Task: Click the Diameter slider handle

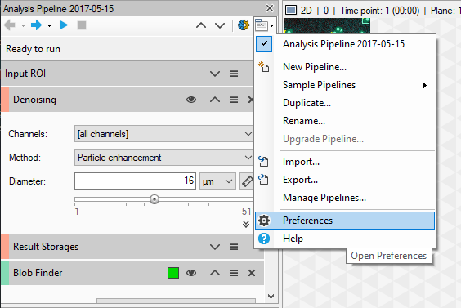Action: tap(154, 199)
